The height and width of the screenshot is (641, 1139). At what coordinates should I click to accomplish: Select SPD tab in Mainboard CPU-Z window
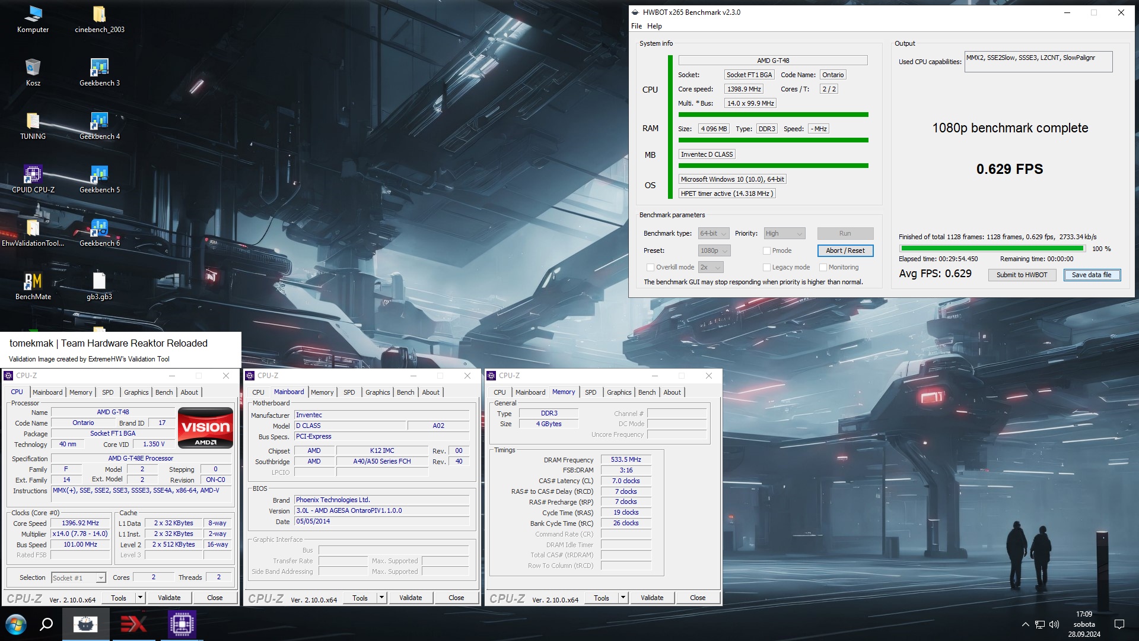(x=349, y=392)
